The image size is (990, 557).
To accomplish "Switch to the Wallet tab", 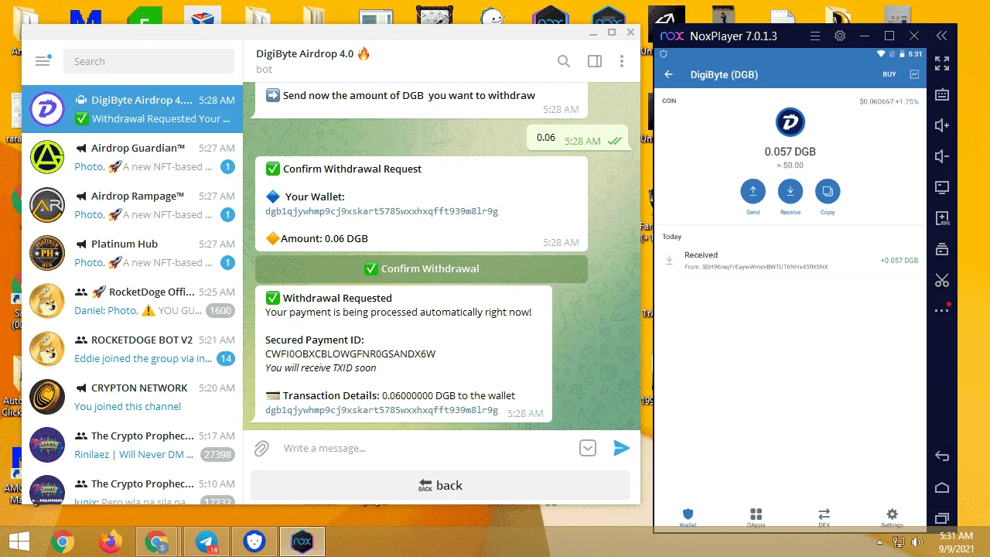I will click(x=688, y=518).
